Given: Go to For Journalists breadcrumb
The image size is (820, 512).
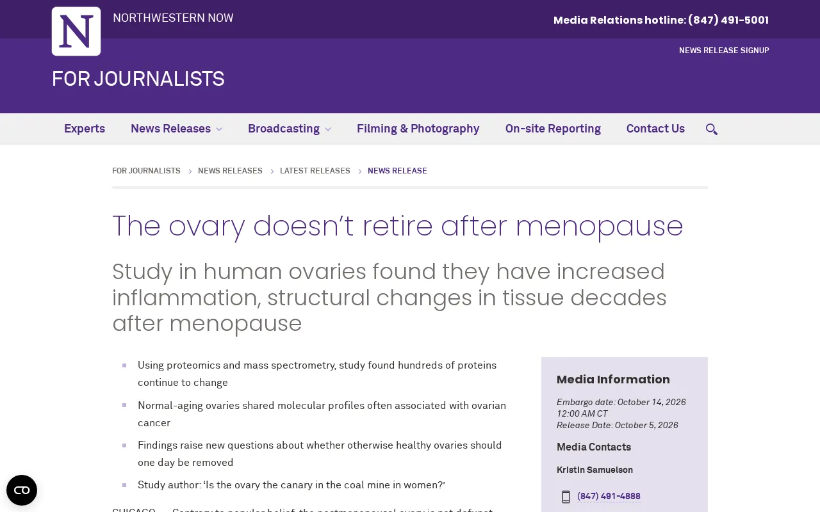Looking at the screenshot, I should click(x=146, y=171).
